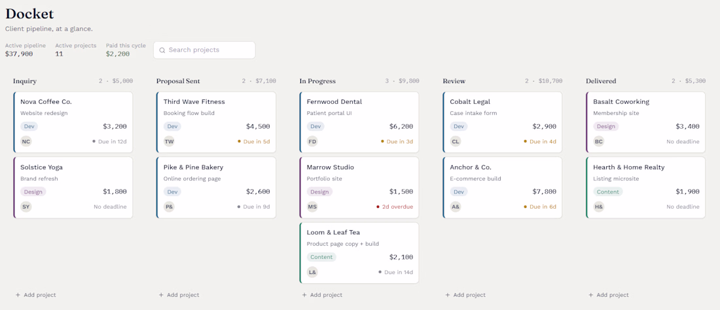The image size is (720, 310).
Task: Click the Review column heading
Action: 454,81
